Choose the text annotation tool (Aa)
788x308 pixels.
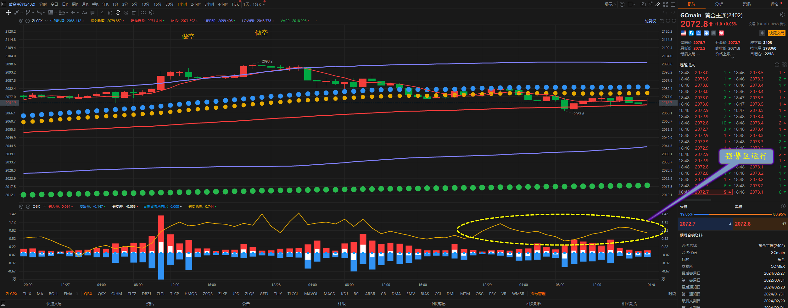pos(84,13)
